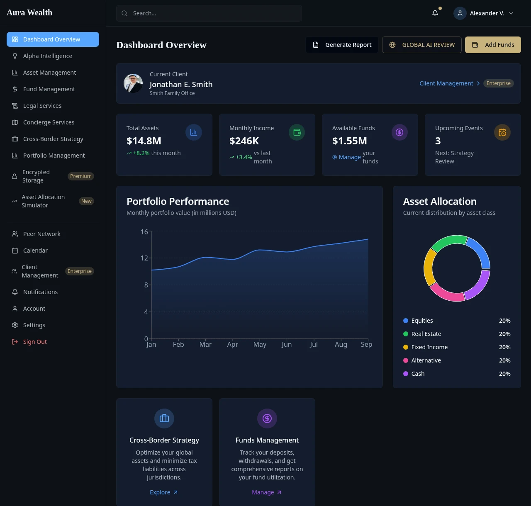531x506 pixels.
Task: Follow the Manage link in Funds Management card
Action: 267,492
